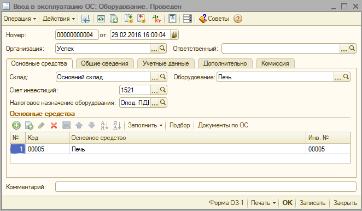The image size is (362, 211).
Task: Open Склад selection via ellipsis button
Action: pos(154,77)
